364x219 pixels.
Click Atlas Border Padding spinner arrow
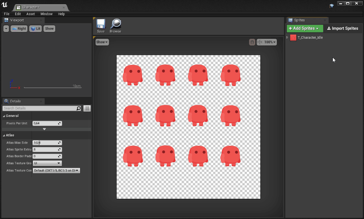tap(60, 156)
